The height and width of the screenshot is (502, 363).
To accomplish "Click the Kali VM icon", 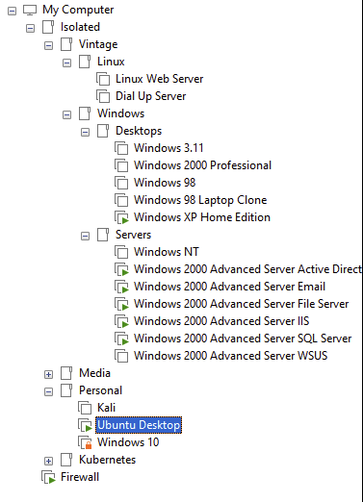I will pyautogui.click(x=85, y=408).
